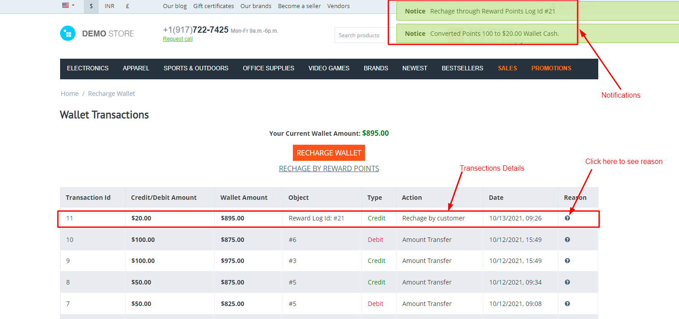The width and height of the screenshot is (679, 319).
Task: Open the Electronics category menu
Action: [87, 69]
